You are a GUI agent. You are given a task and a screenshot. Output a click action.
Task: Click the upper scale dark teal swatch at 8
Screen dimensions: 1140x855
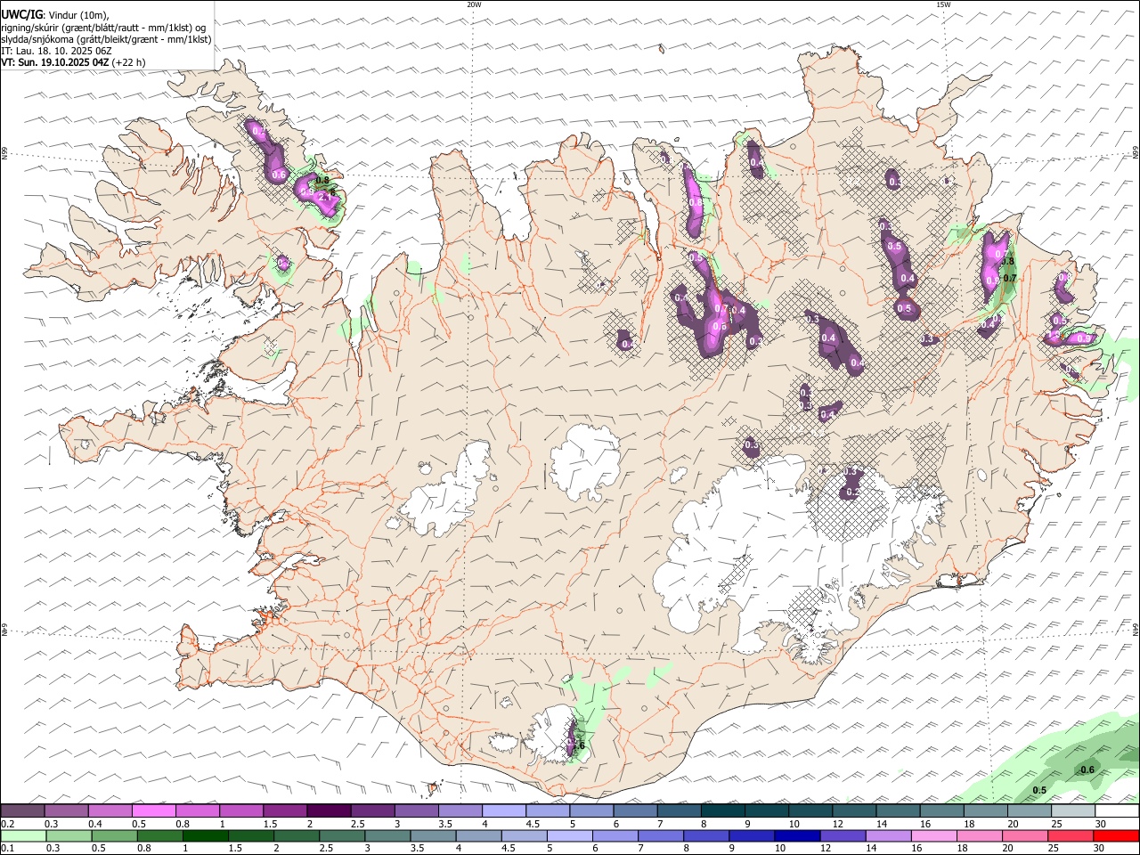pyautogui.click(x=722, y=810)
